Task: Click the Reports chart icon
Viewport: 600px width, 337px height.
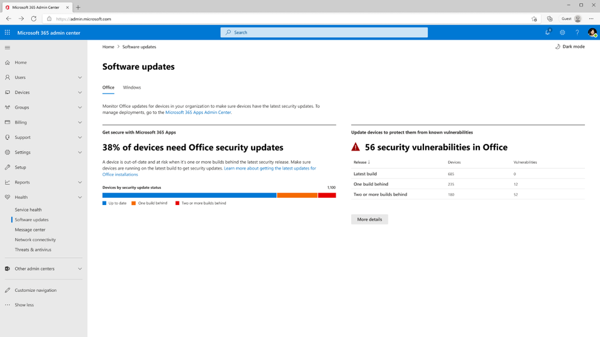Action: point(7,182)
